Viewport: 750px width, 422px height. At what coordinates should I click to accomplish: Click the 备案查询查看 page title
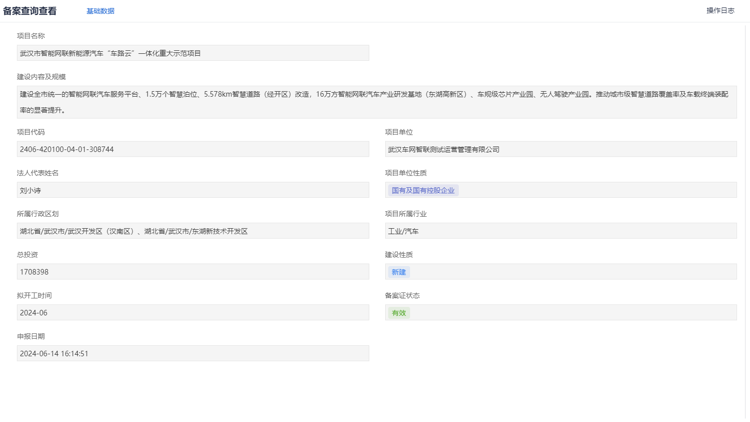[30, 11]
